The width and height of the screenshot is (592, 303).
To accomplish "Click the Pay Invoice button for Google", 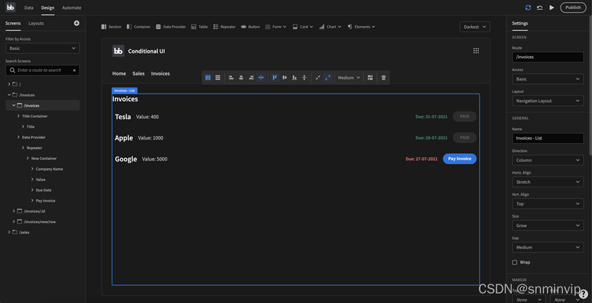I will [459, 159].
